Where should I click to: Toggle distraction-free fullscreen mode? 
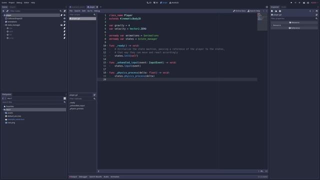(266, 7)
